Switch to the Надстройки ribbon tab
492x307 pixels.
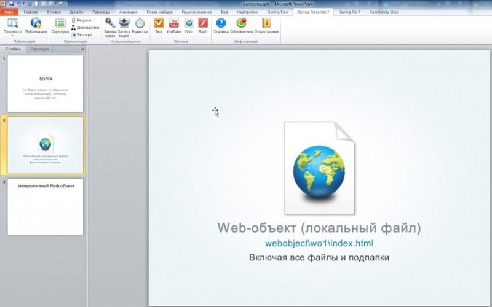248,12
